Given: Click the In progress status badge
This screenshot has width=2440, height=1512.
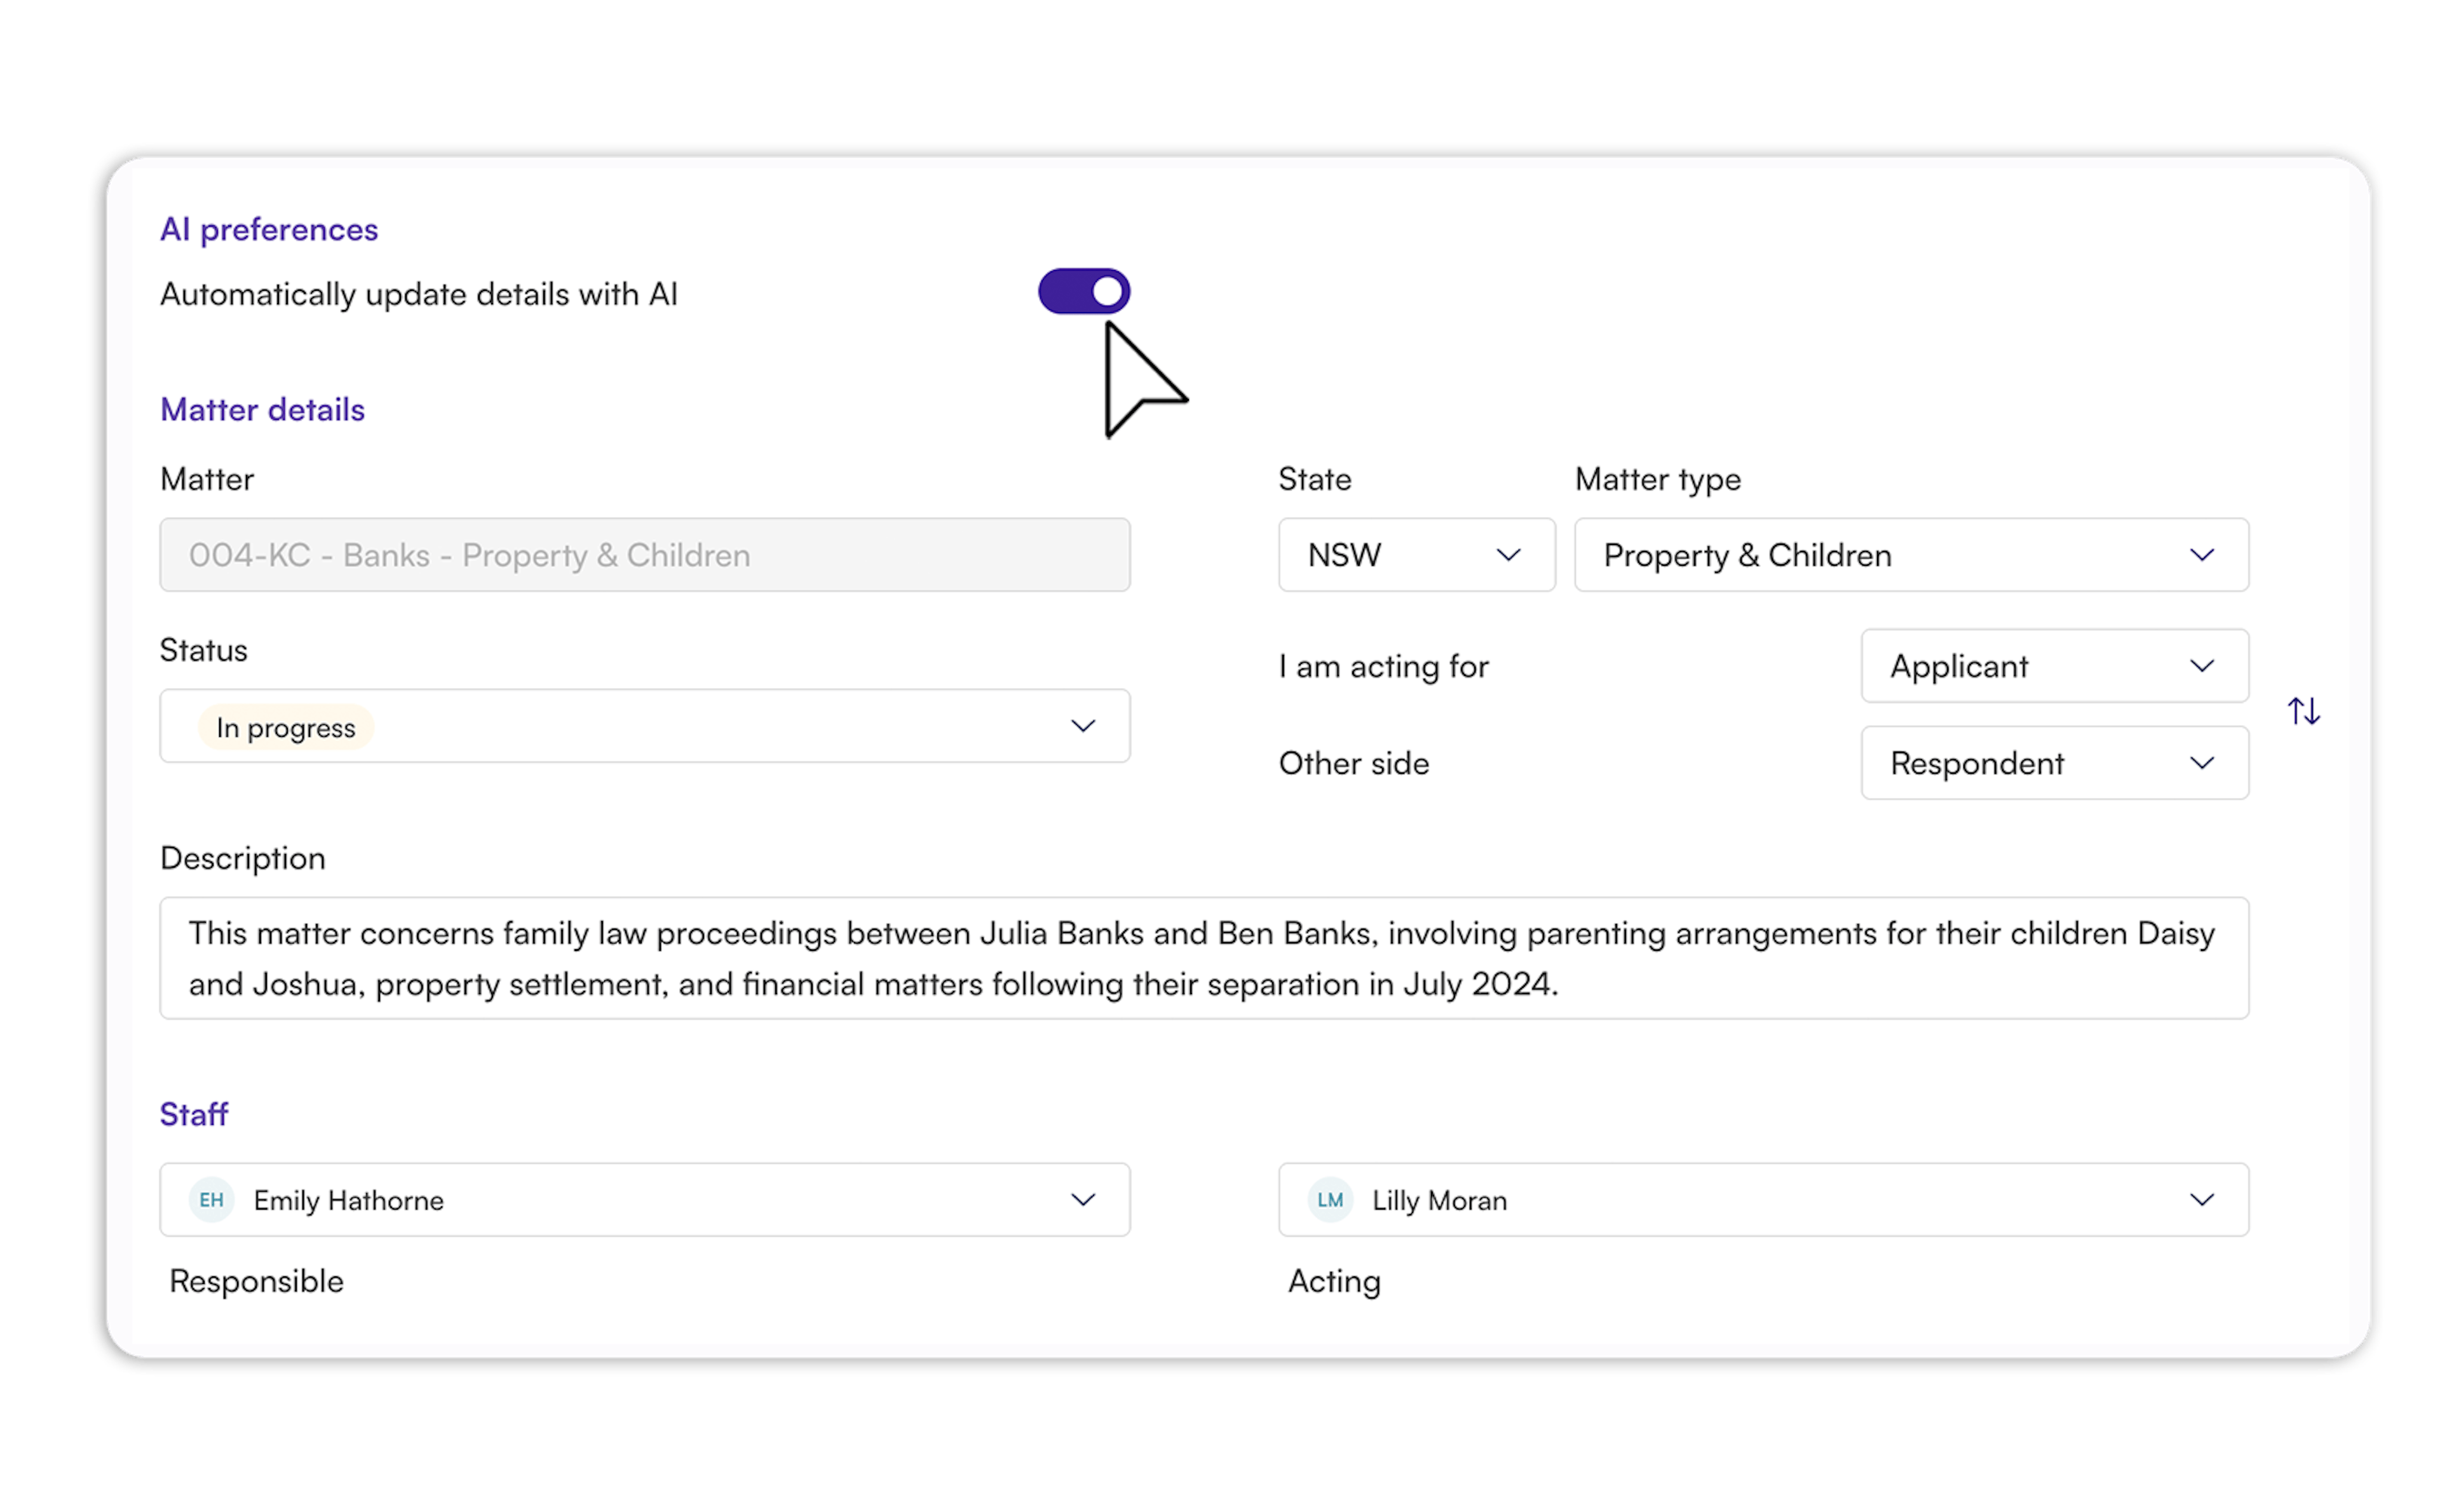Looking at the screenshot, I should 286,727.
